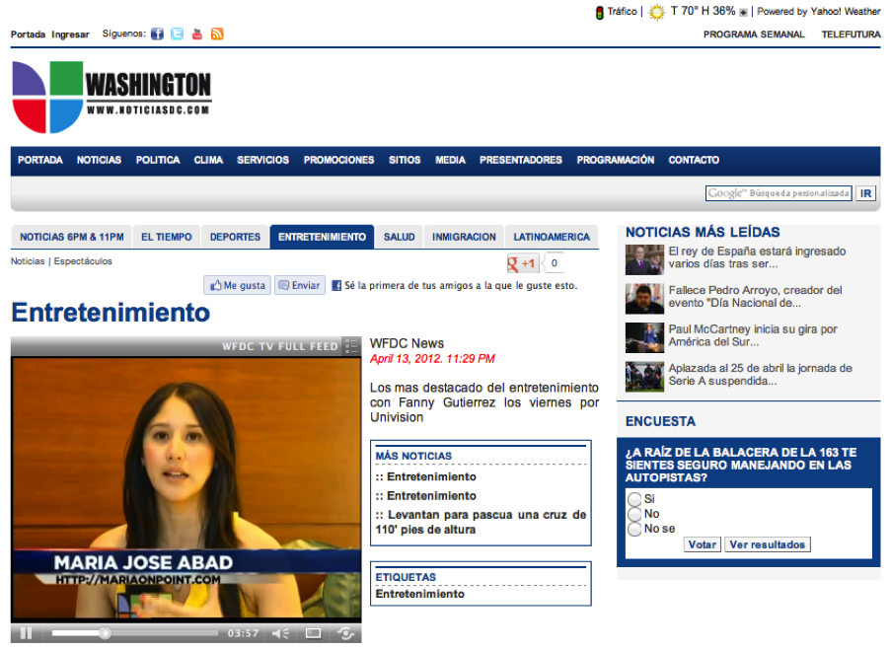This screenshot has width=890, height=650.
Task: Click Ver resultados button
Action: click(x=768, y=544)
